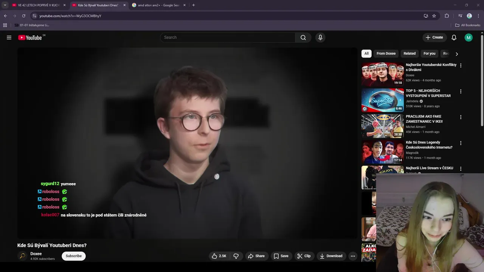Open options for Najhoršie Youtuberské Konflikty video
This screenshot has width=484, height=272.
tap(461, 65)
